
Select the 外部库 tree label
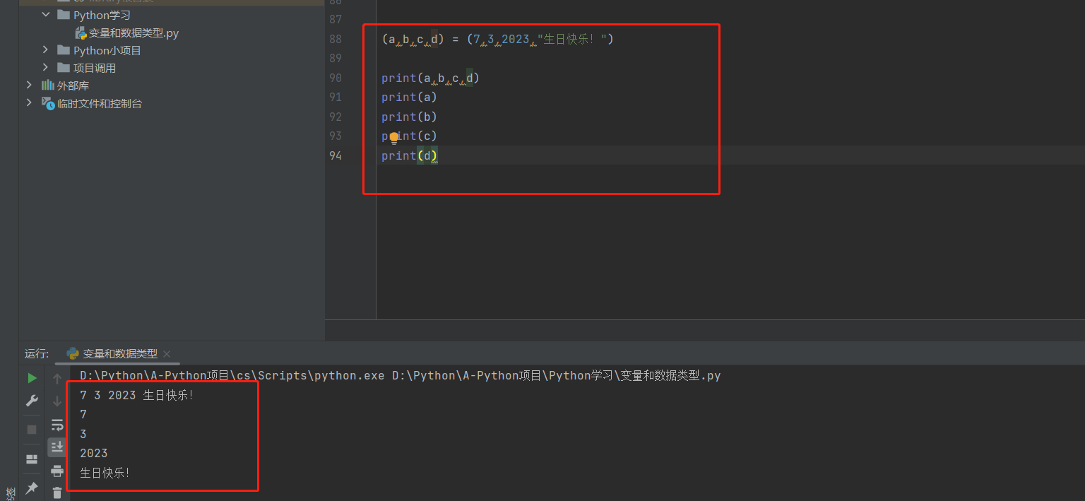[73, 86]
